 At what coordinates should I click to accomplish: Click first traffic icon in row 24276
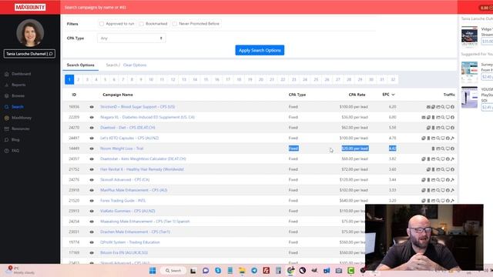point(424,180)
